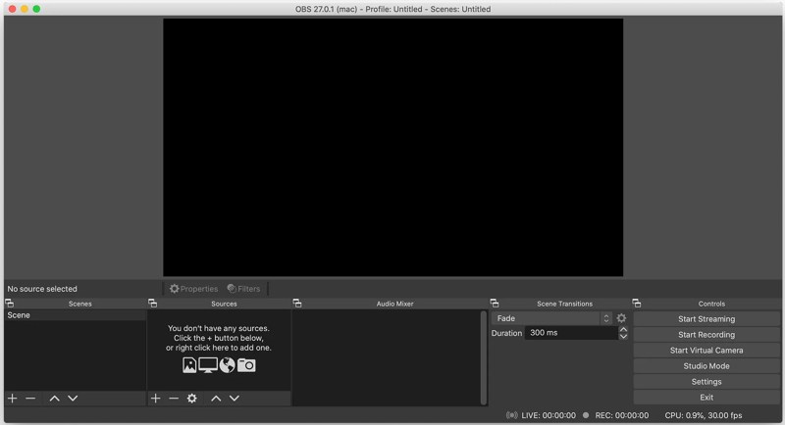Undock the Audio Mixer panel
This screenshot has width=785, height=425.
[x=297, y=304]
